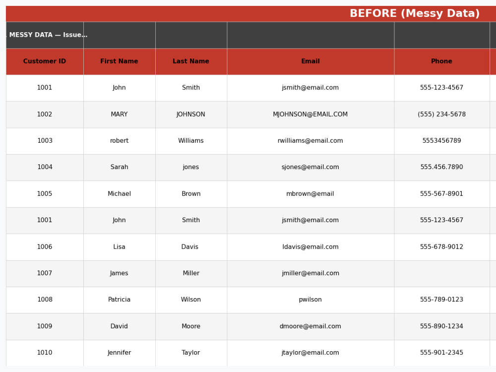Select first name James cell

pyautogui.click(x=119, y=274)
